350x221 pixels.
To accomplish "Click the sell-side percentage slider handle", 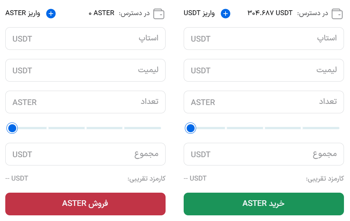I will tap(12, 128).
